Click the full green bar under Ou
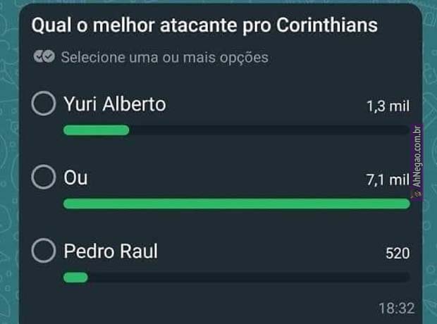Screen dimensions: 437x324 click(236, 204)
